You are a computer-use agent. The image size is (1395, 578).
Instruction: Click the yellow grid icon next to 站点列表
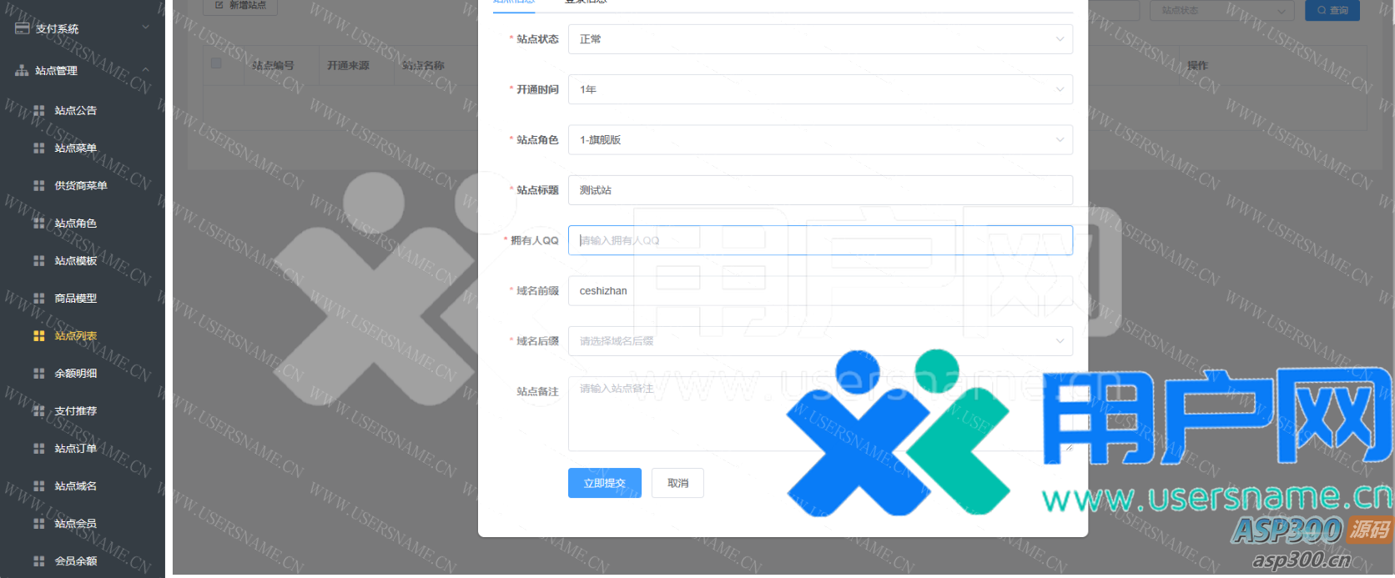point(39,335)
